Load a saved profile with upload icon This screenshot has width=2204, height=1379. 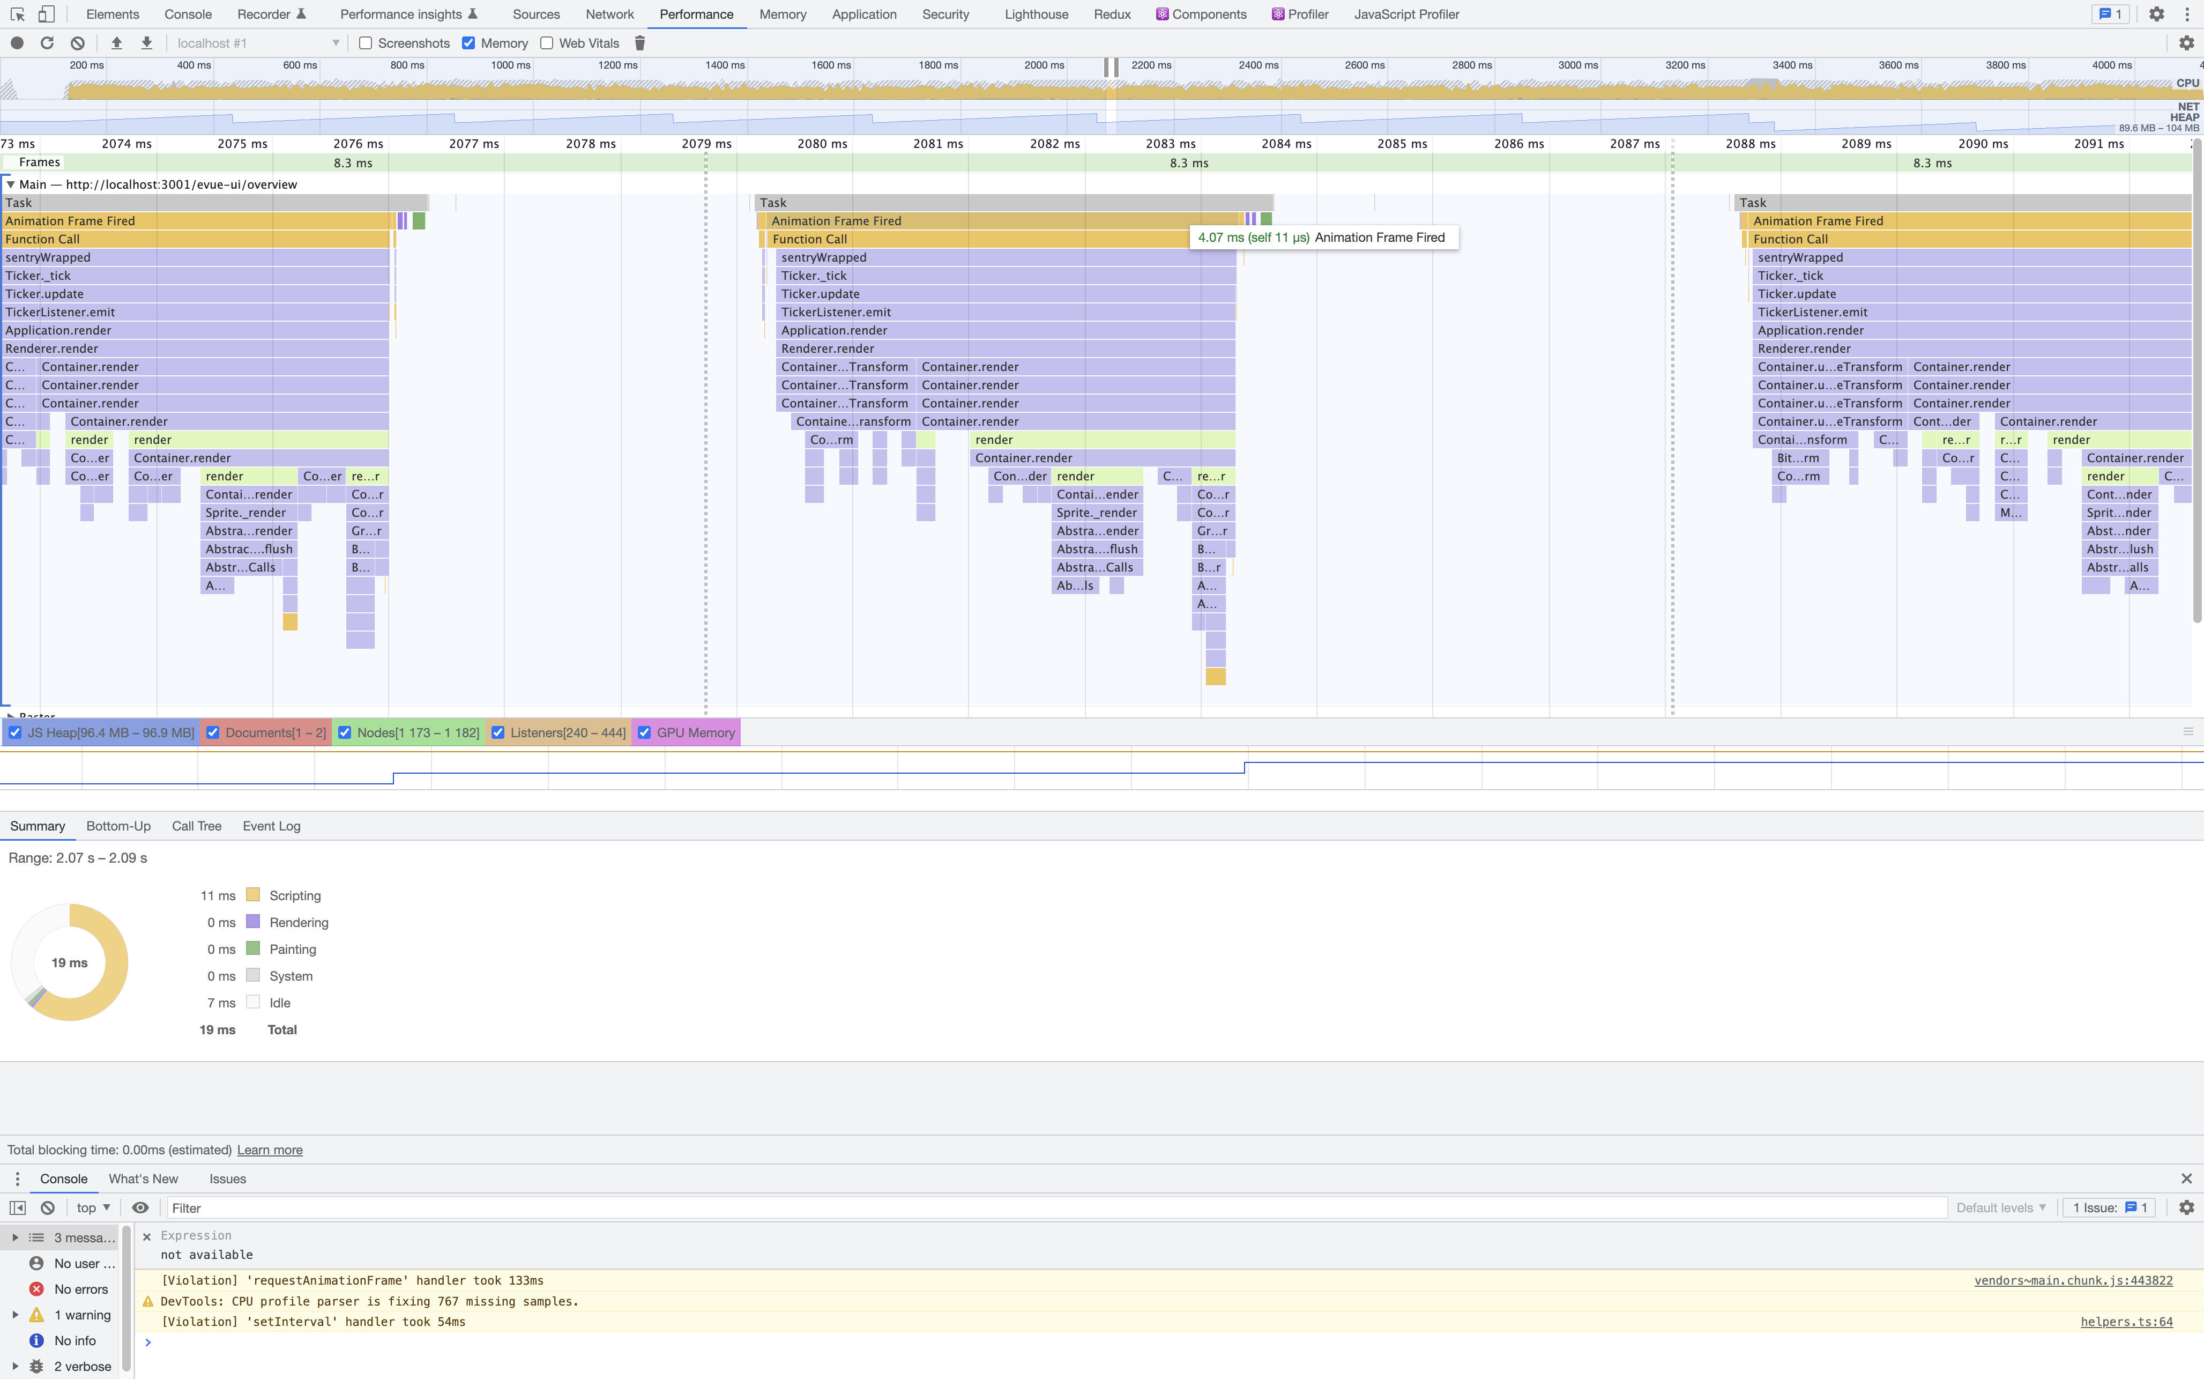(117, 43)
